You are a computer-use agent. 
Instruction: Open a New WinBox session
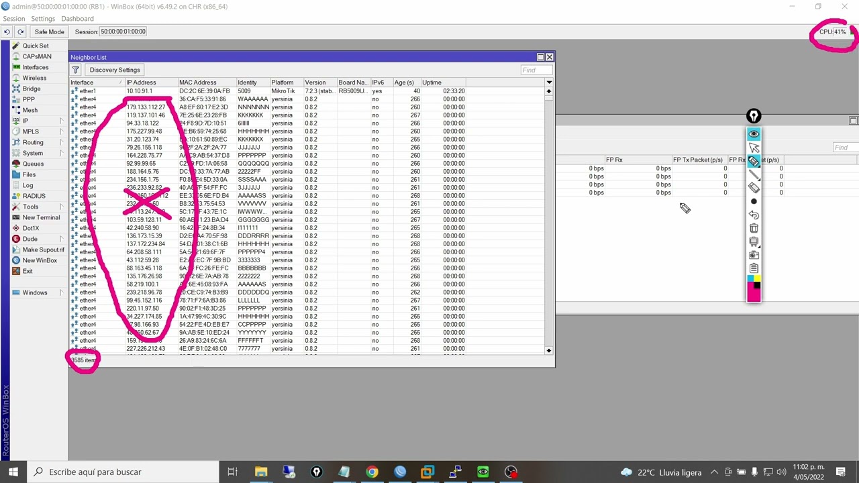[x=40, y=260]
